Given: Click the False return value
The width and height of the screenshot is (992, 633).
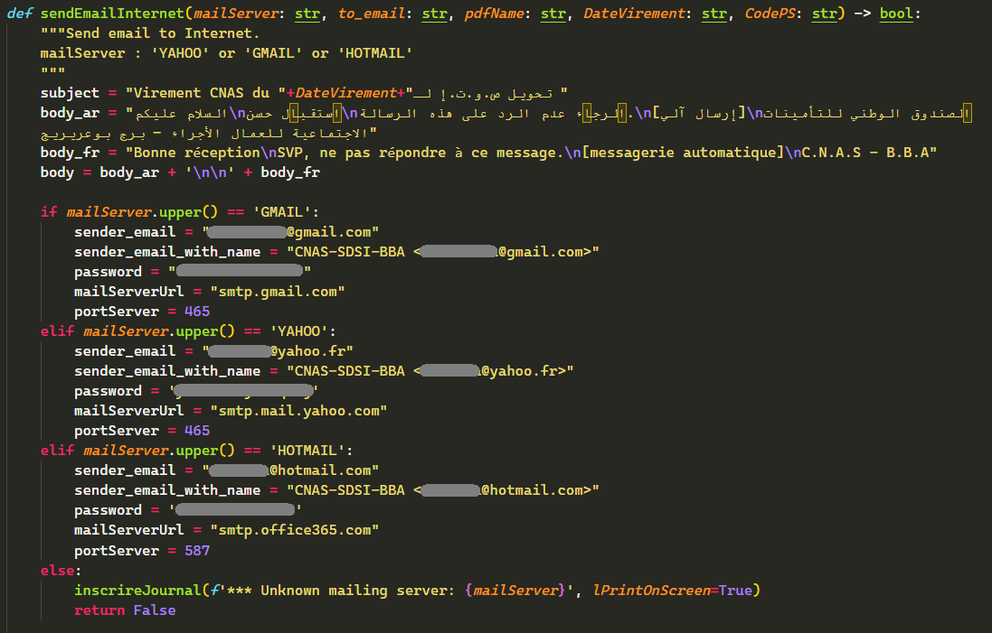Looking at the screenshot, I should 155,610.
